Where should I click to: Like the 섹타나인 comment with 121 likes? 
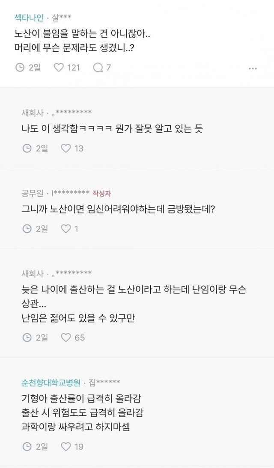(x=58, y=68)
